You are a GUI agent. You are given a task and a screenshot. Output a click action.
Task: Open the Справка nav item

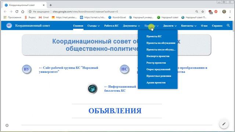click(217, 26)
